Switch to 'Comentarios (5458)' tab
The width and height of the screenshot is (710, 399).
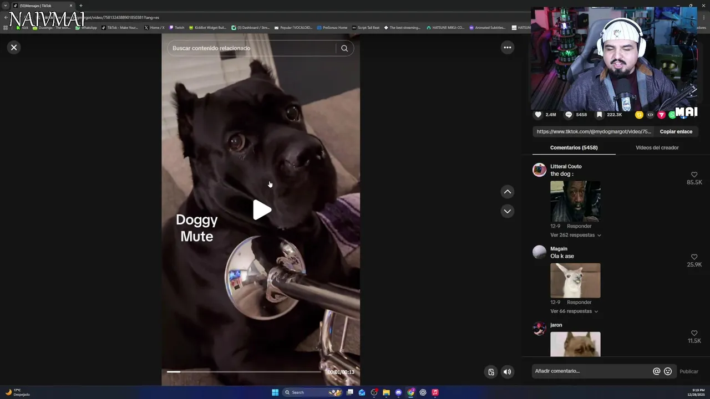[x=574, y=148]
